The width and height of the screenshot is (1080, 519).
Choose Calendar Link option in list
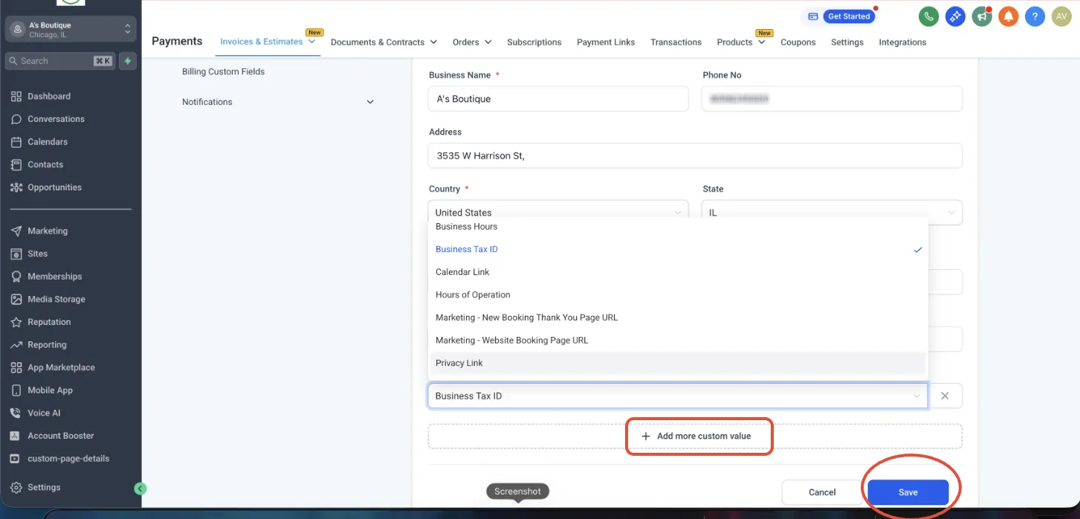[678, 272]
